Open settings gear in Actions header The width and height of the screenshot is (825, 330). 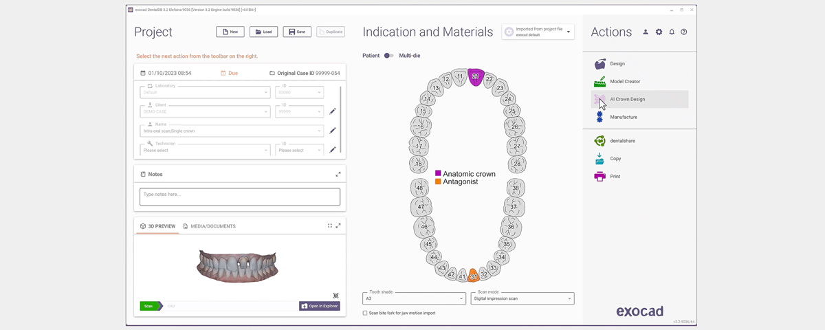(x=659, y=32)
